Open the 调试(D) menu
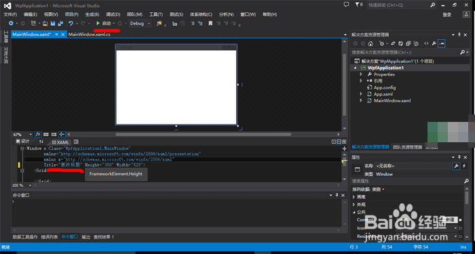 click(113, 14)
